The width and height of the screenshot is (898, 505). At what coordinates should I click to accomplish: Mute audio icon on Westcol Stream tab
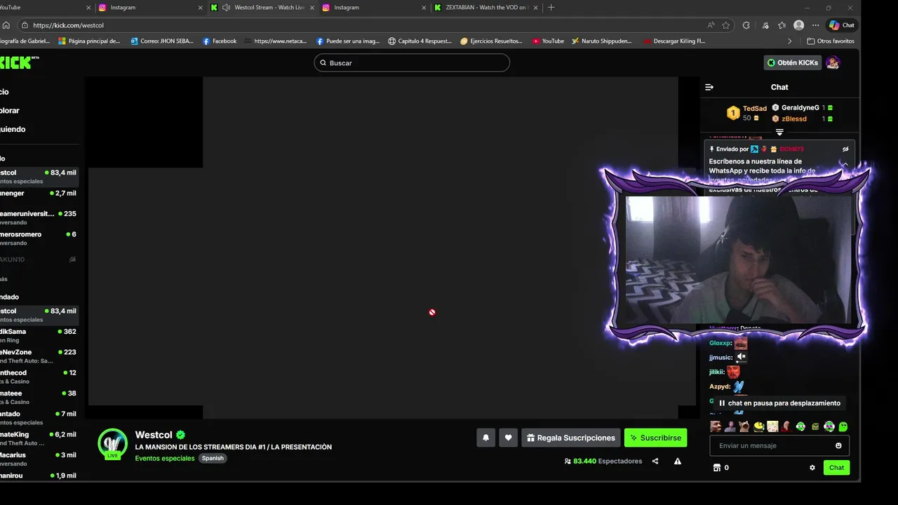(226, 8)
